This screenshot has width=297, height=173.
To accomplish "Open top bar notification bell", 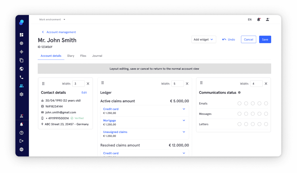I will 258,19.
